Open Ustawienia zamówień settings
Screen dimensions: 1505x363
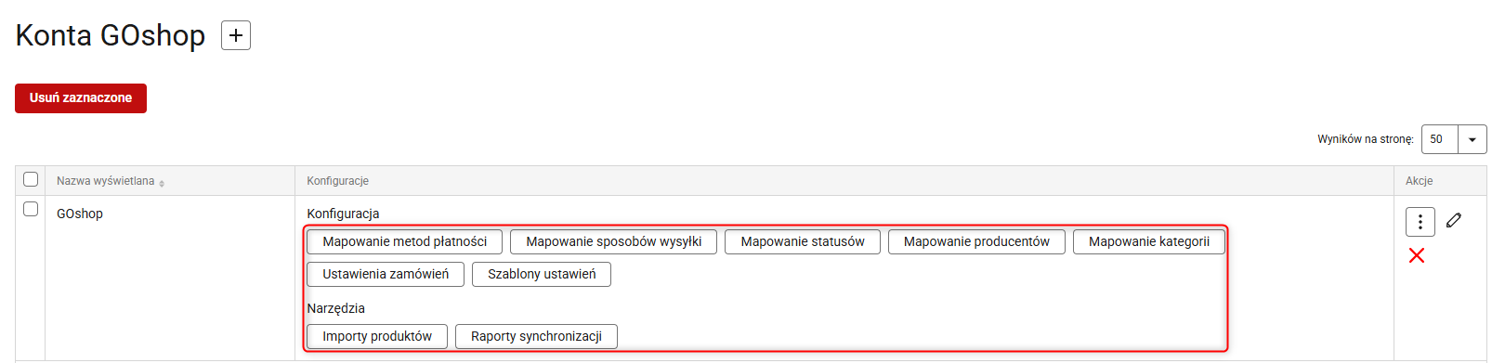(386, 275)
